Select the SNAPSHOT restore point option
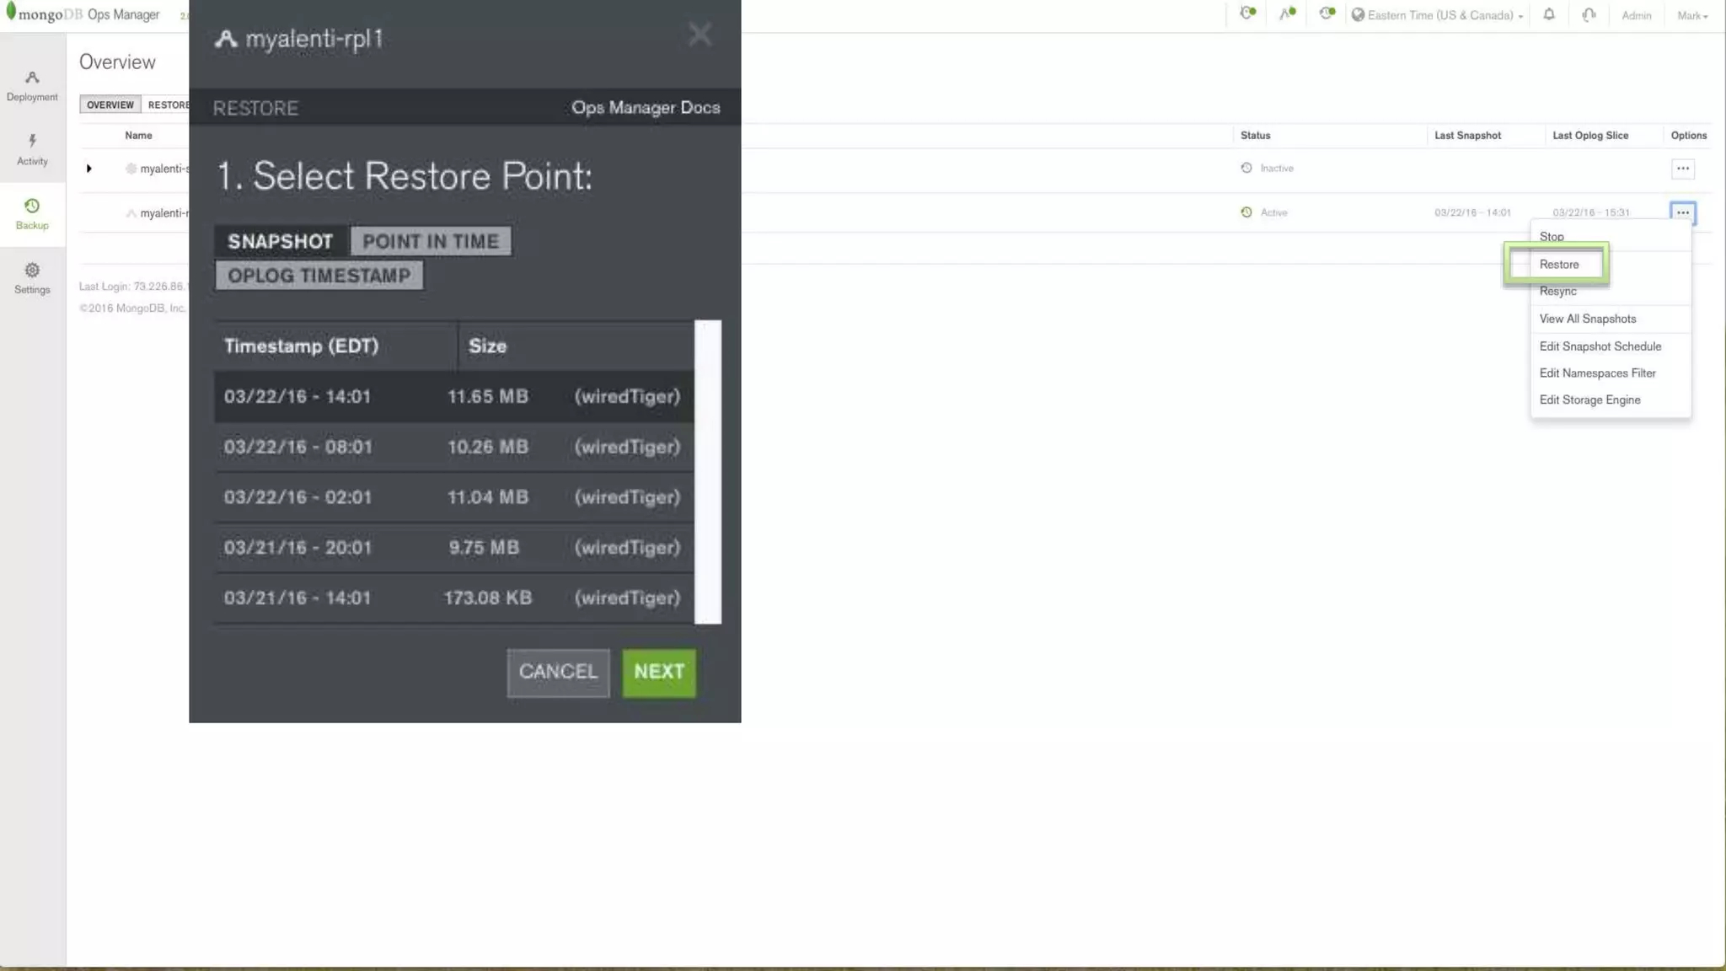Image resolution: width=1726 pixels, height=971 pixels. 280,241
